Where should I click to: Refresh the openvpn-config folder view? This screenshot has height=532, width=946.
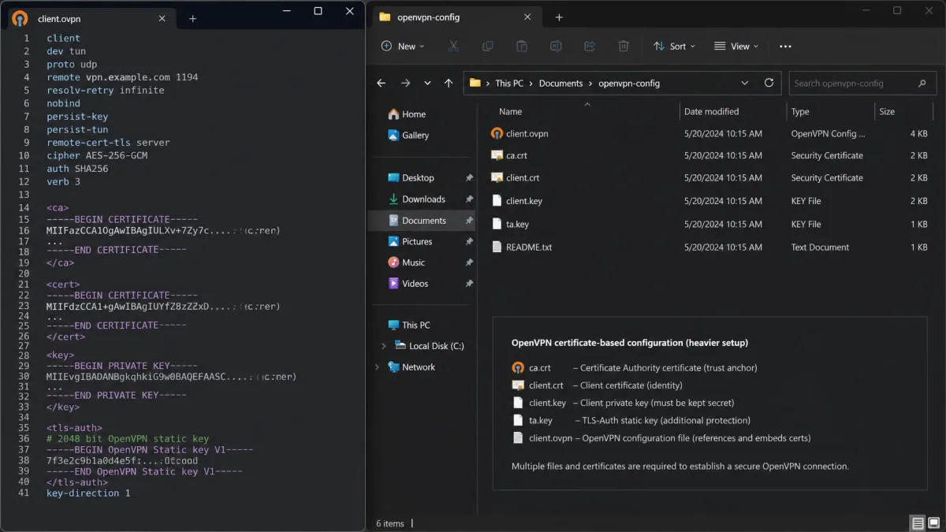tap(769, 83)
